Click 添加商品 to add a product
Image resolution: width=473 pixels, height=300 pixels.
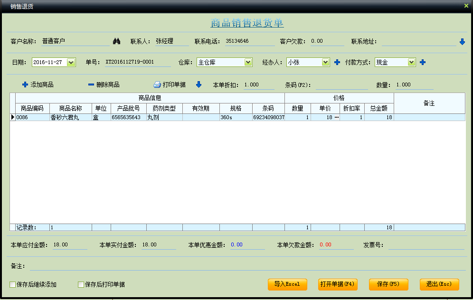38,84
